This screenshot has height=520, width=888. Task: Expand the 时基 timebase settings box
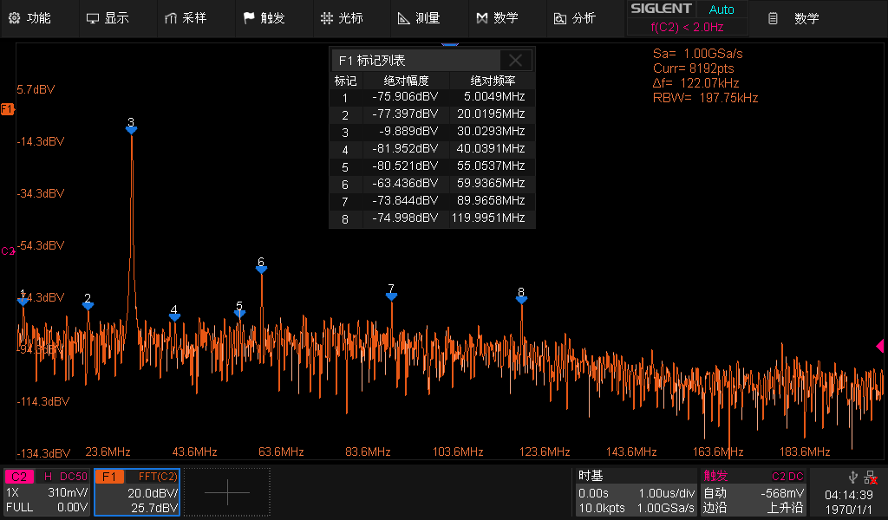[x=636, y=491]
